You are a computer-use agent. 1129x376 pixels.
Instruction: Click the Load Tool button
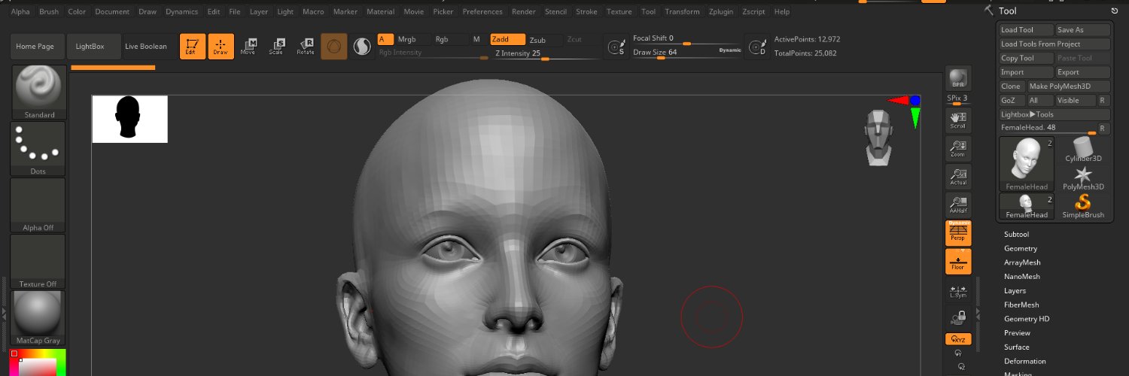click(1025, 29)
